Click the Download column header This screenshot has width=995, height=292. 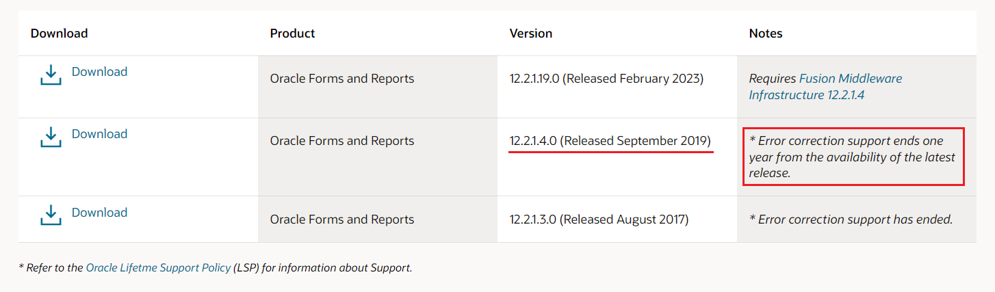tap(60, 33)
